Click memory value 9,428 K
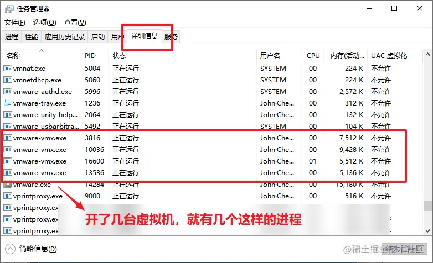Screen dimensions: 433x263 (351, 149)
